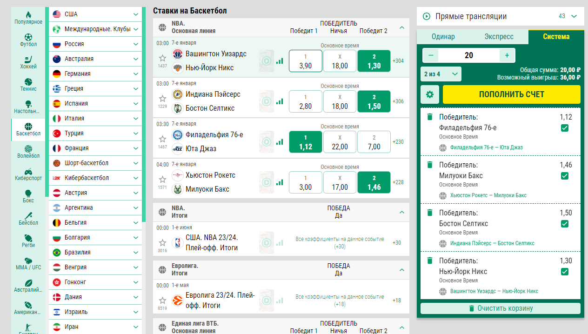Open the Популярное sports category
The width and height of the screenshot is (588, 334).
28,18
